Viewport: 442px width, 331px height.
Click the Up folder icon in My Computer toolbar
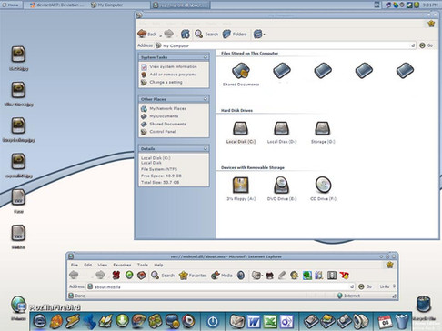pos(186,34)
